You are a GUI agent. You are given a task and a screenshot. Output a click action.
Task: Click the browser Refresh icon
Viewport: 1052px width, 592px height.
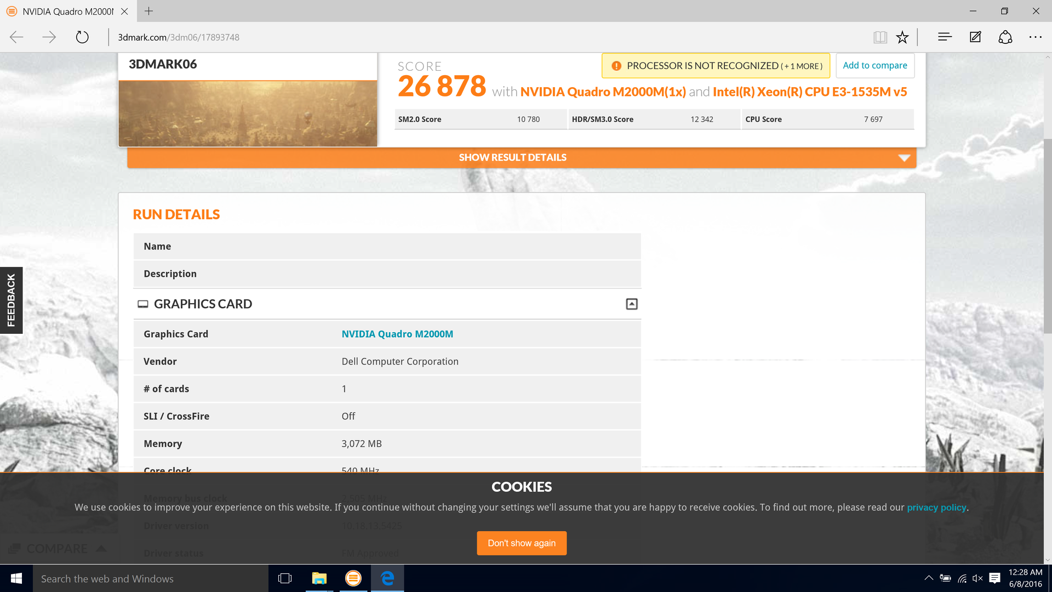82,37
